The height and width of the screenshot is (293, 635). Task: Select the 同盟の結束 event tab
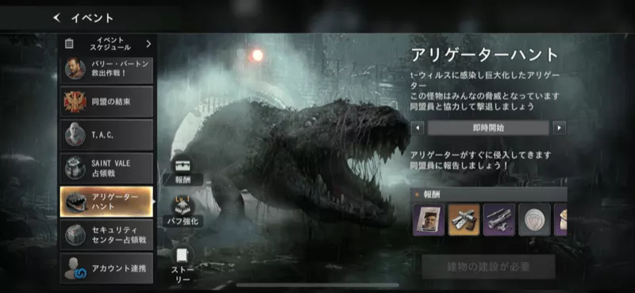pyautogui.click(x=106, y=102)
